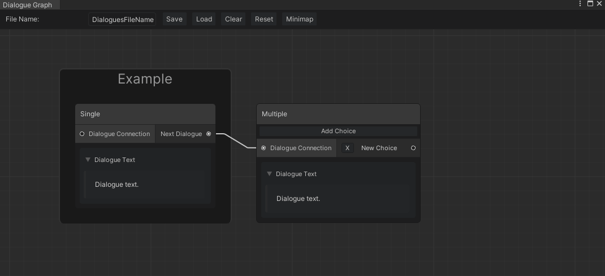The height and width of the screenshot is (276, 605).
Task: Select the Example group title
Action: [x=145, y=80]
